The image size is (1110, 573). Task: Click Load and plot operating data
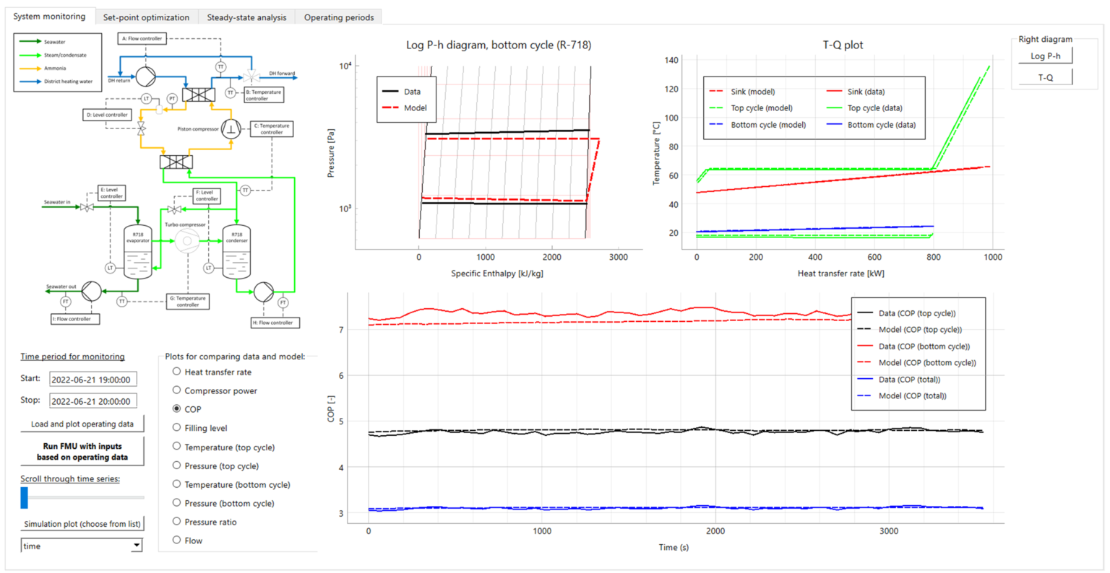click(x=82, y=424)
